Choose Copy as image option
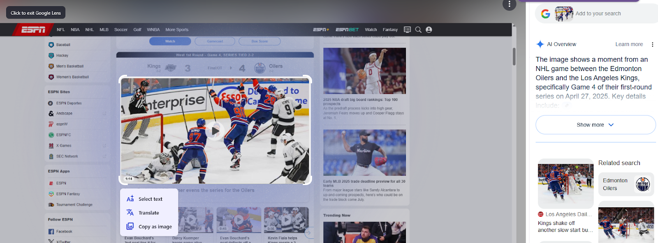The height and width of the screenshot is (243, 658). click(x=149, y=227)
